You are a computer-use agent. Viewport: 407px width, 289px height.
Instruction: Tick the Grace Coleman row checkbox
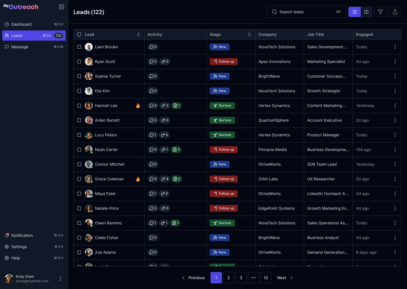click(79, 179)
